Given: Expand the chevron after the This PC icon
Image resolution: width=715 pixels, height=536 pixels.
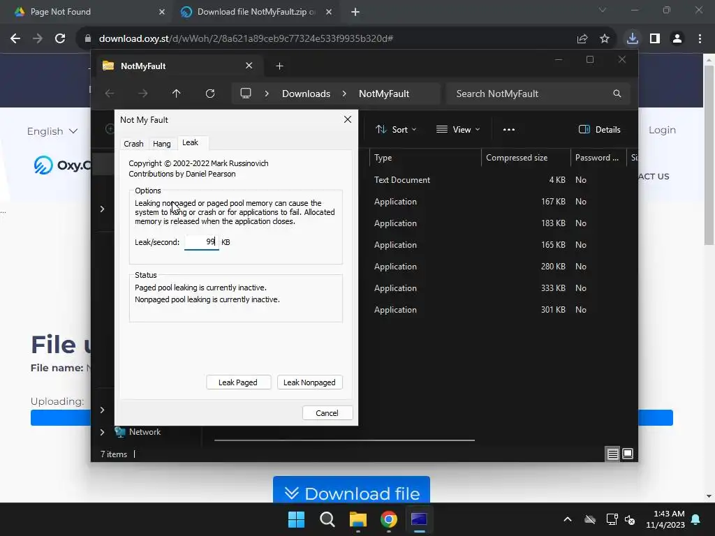Looking at the screenshot, I should click(x=267, y=94).
